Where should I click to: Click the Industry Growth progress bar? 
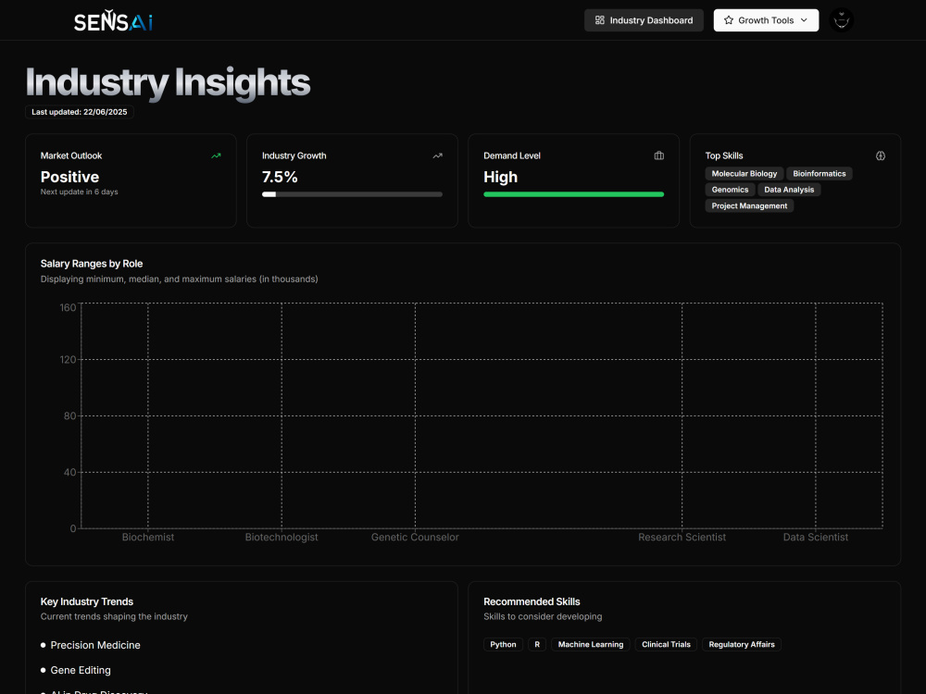pos(352,194)
